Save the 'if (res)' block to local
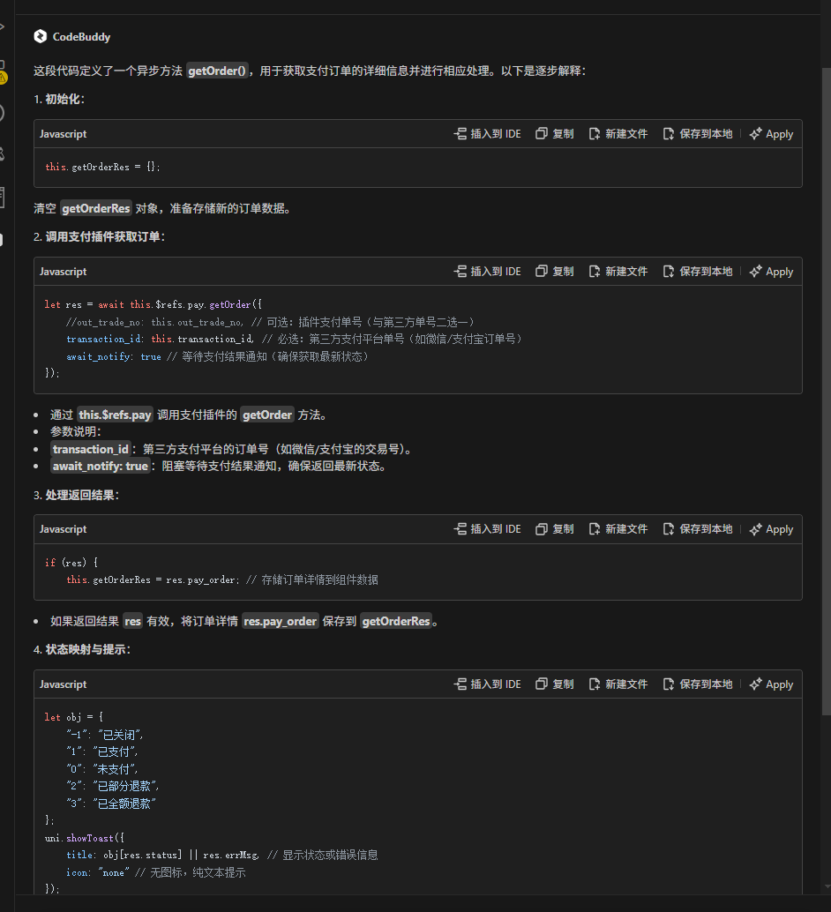Viewport: 831px width, 912px height. pyautogui.click(x=697, y=528)
